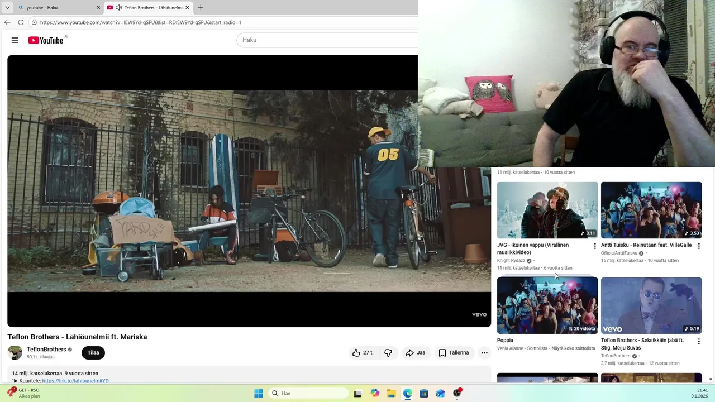Open Teflon Brothers - Seksikkään jäbä title
Screen dimensions: 715x402
pos(642,344)
